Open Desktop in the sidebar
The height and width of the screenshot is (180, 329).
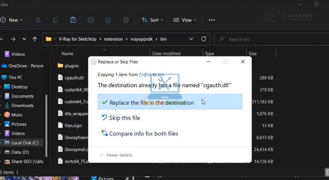(16, 87)
